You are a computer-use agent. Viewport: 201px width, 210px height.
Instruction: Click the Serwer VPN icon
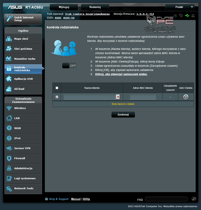9,148
